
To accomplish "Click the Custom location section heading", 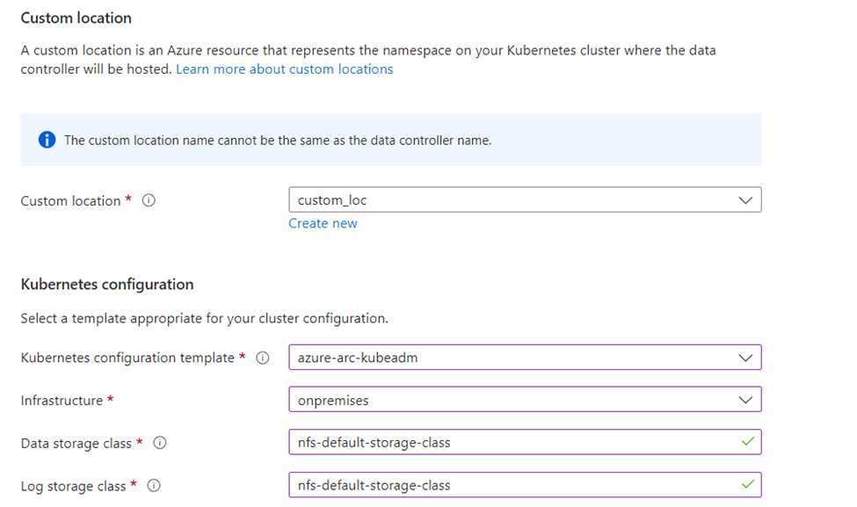I will coord(76,18).
